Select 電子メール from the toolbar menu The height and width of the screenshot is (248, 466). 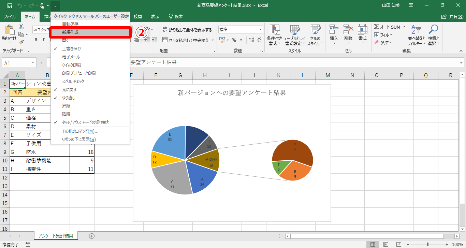90,57
